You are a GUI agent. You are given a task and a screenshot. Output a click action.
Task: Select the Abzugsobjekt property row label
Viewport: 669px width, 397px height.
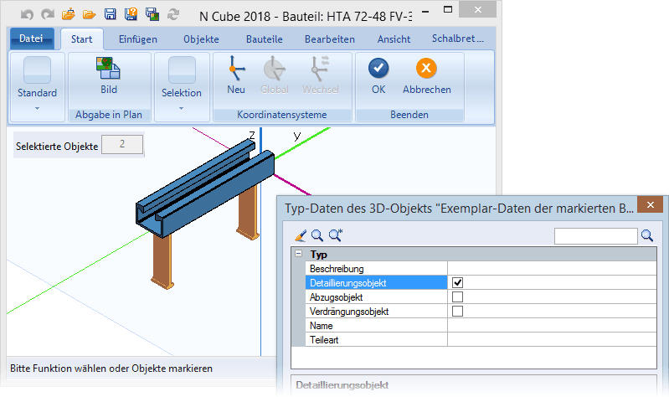[x=376, y=297]
